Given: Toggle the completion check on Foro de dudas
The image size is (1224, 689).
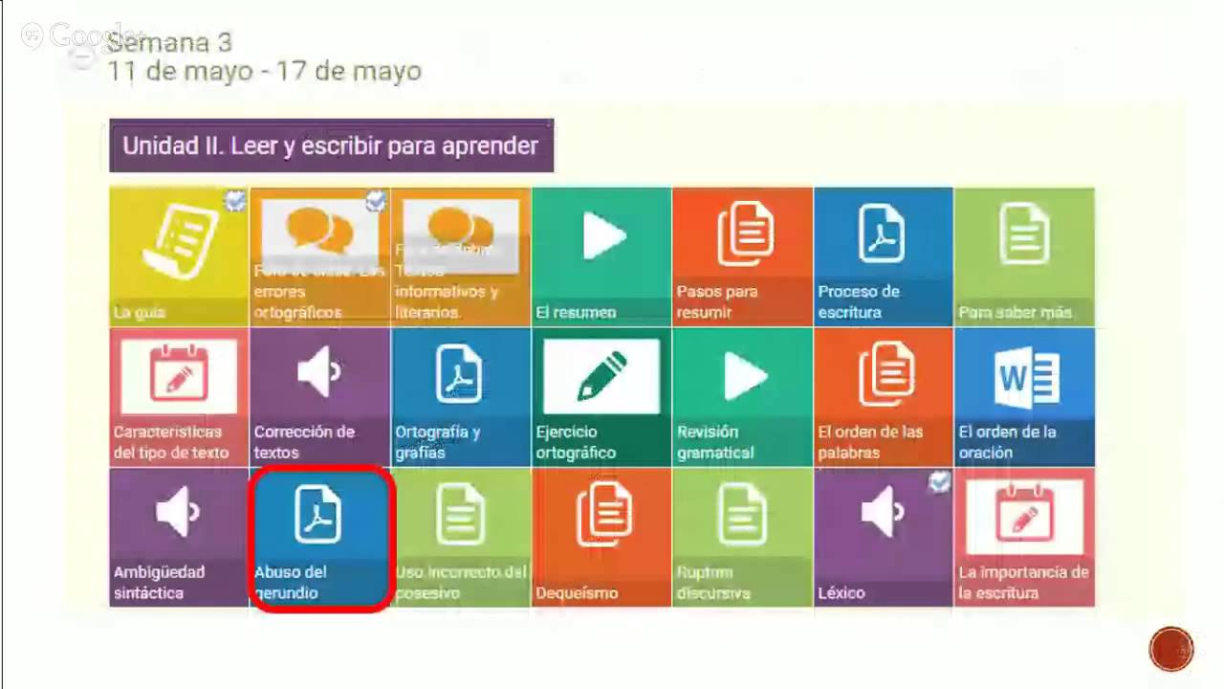Looking at the screenshot, I should (x=376, y=200).
